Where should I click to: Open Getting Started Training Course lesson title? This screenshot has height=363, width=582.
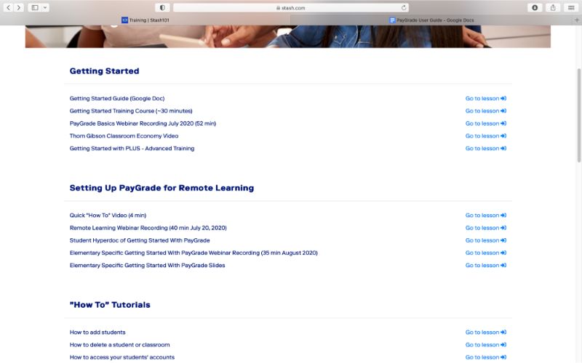131,111
